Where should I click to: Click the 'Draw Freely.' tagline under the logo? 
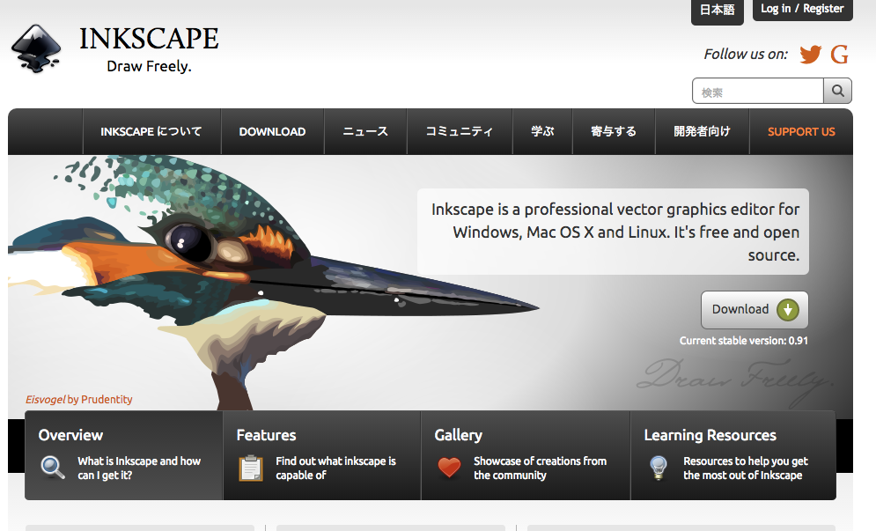pos(149,66)
